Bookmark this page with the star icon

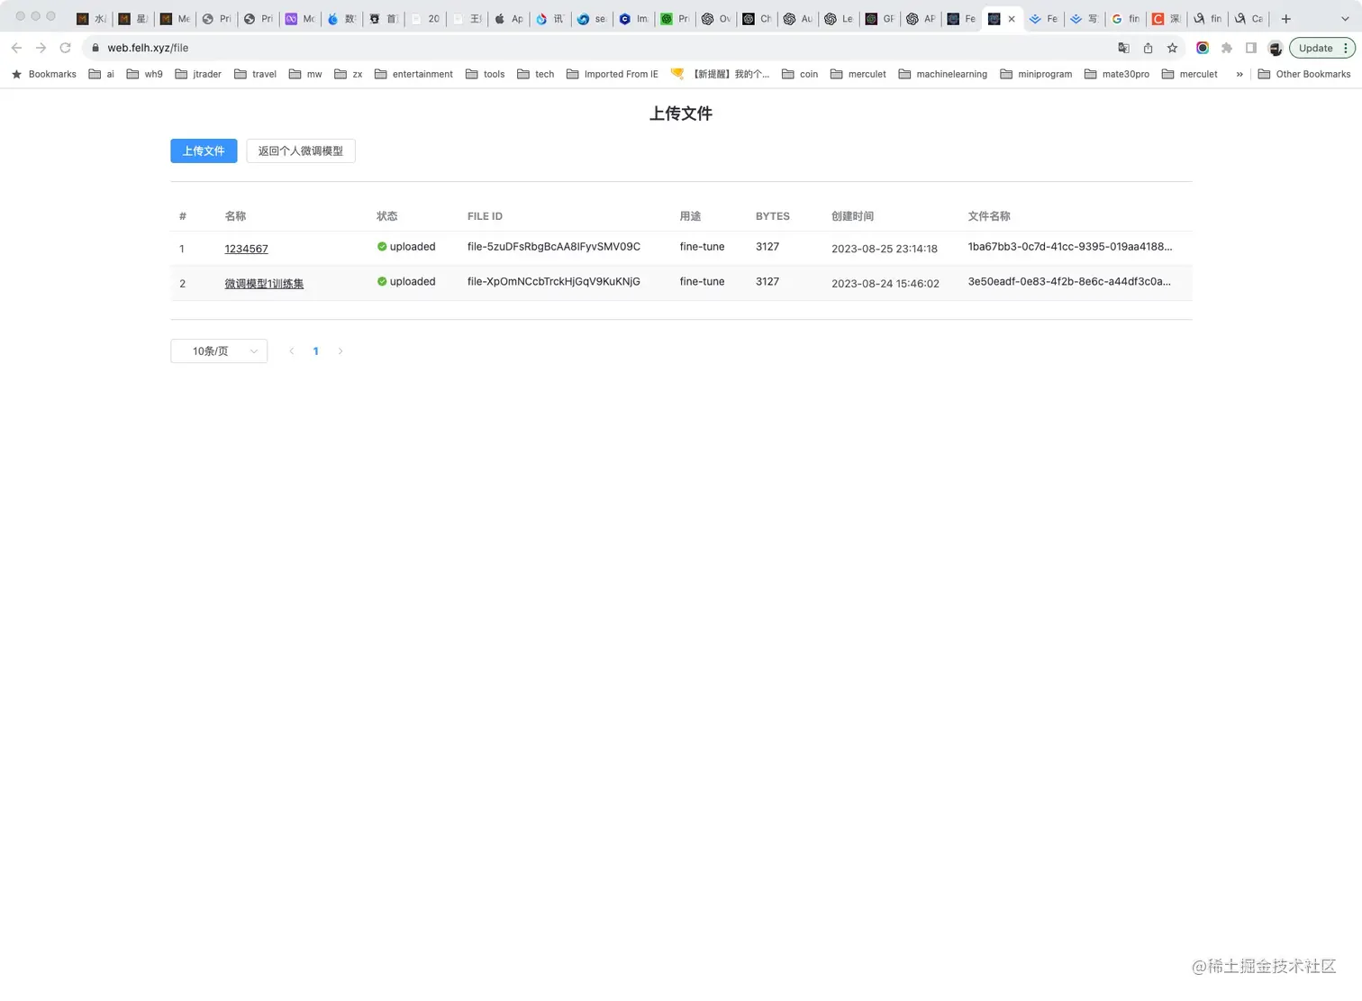click(x=1172, y=48)
